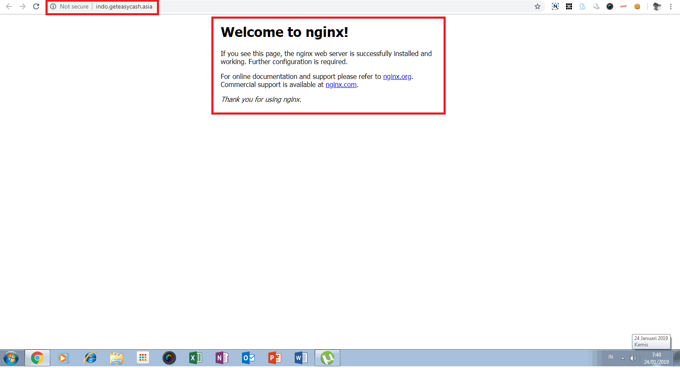Open the Windows Start menu
This screenshot has height=368, width=680.
click(11, 358)
